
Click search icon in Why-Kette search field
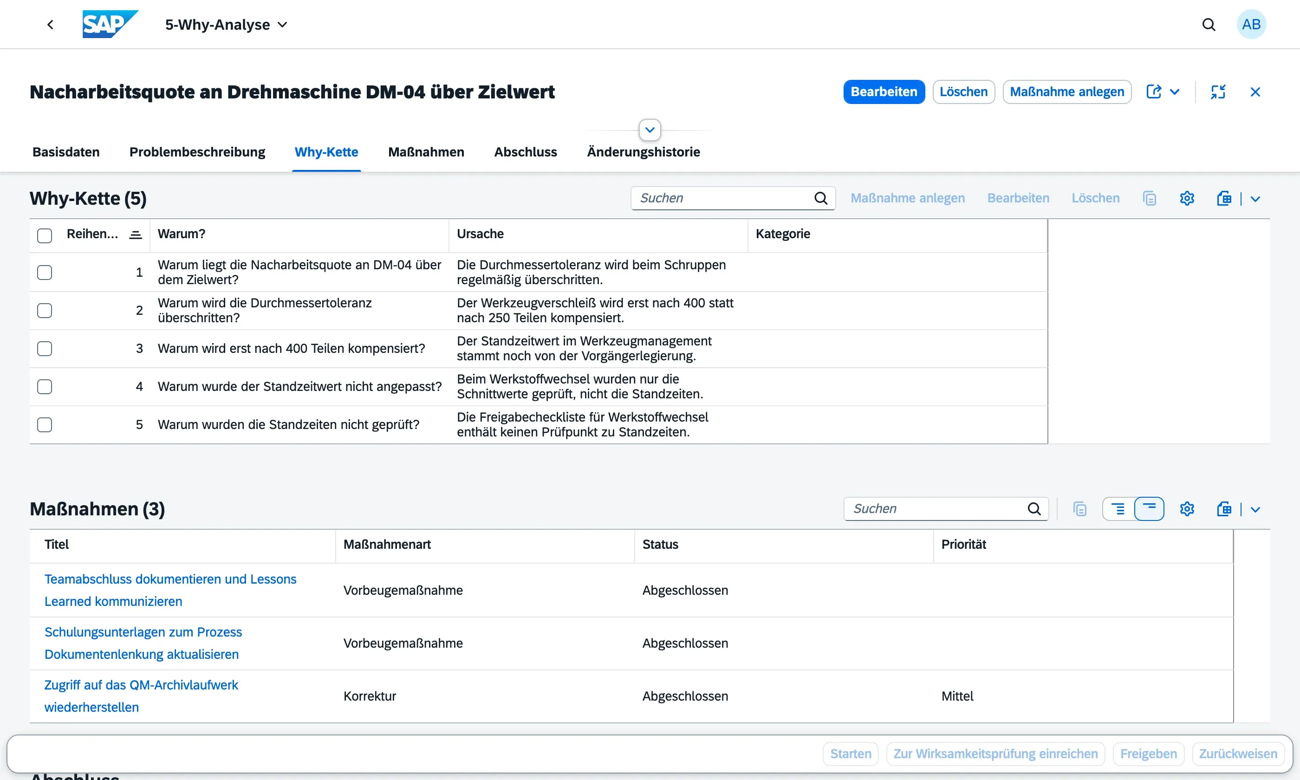[821, 198]
